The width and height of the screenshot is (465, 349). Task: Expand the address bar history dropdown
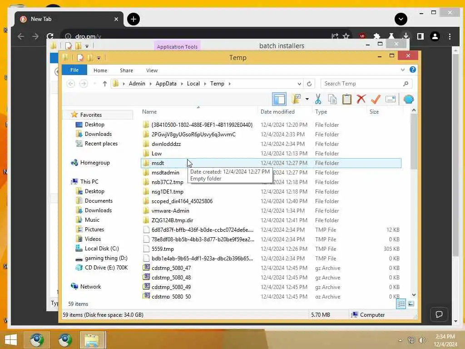click(299, 84)
